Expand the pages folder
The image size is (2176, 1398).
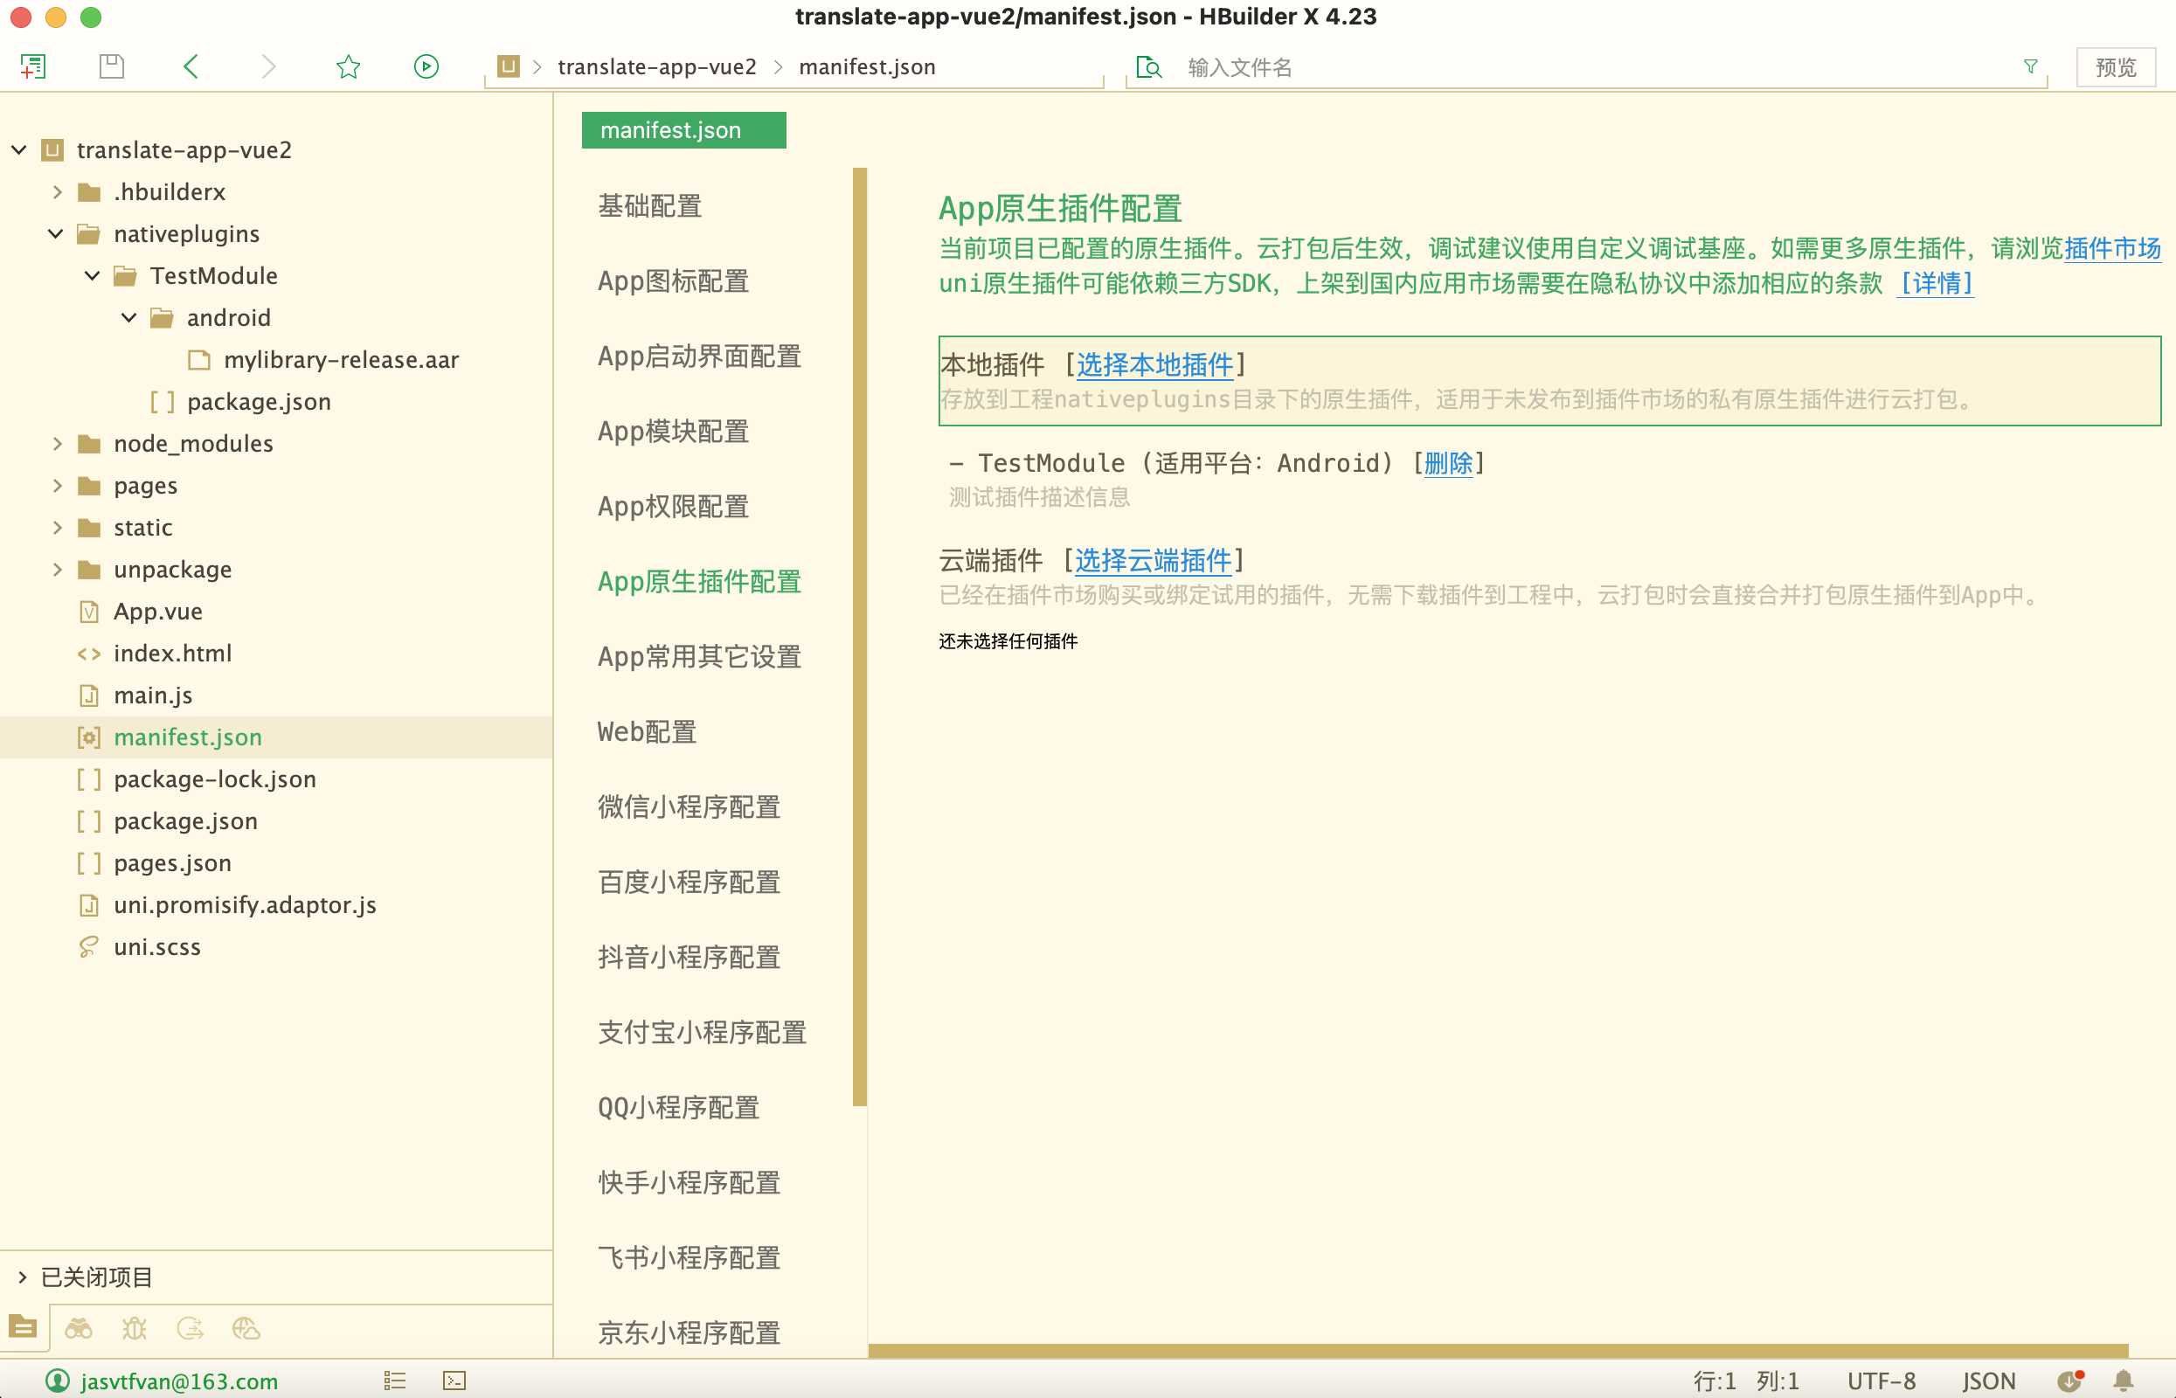click(x=57, y=486)
